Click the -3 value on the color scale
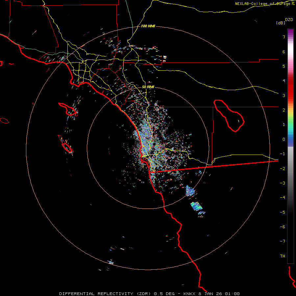 [283, 183]
